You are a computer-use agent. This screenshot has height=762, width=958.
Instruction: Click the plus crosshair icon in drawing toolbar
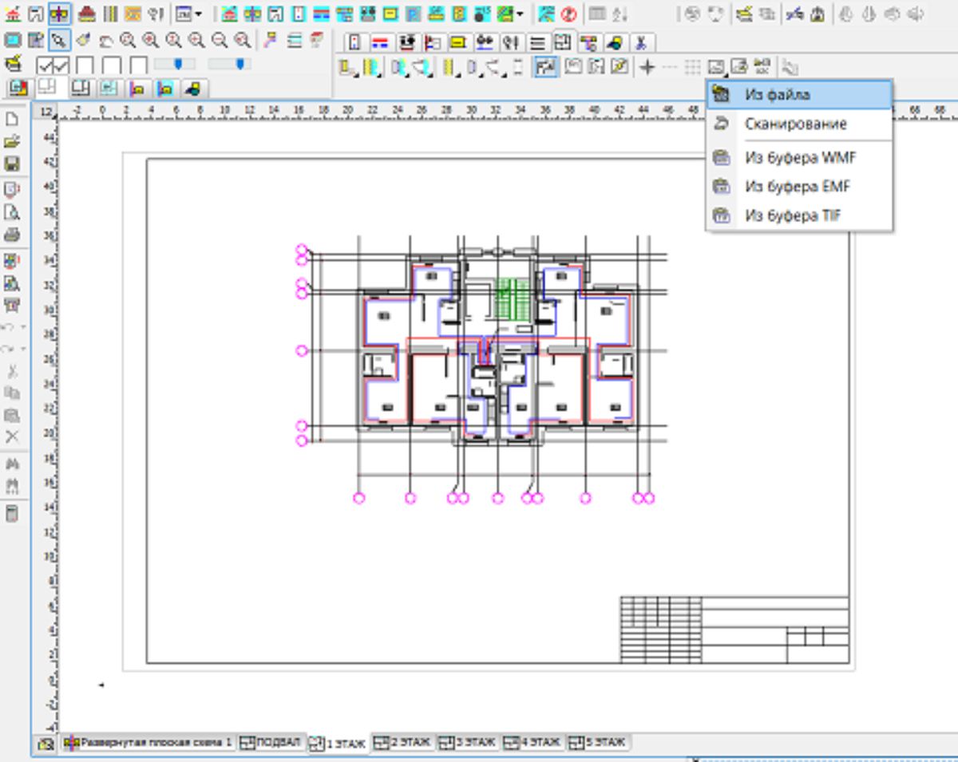coord(647,68)
